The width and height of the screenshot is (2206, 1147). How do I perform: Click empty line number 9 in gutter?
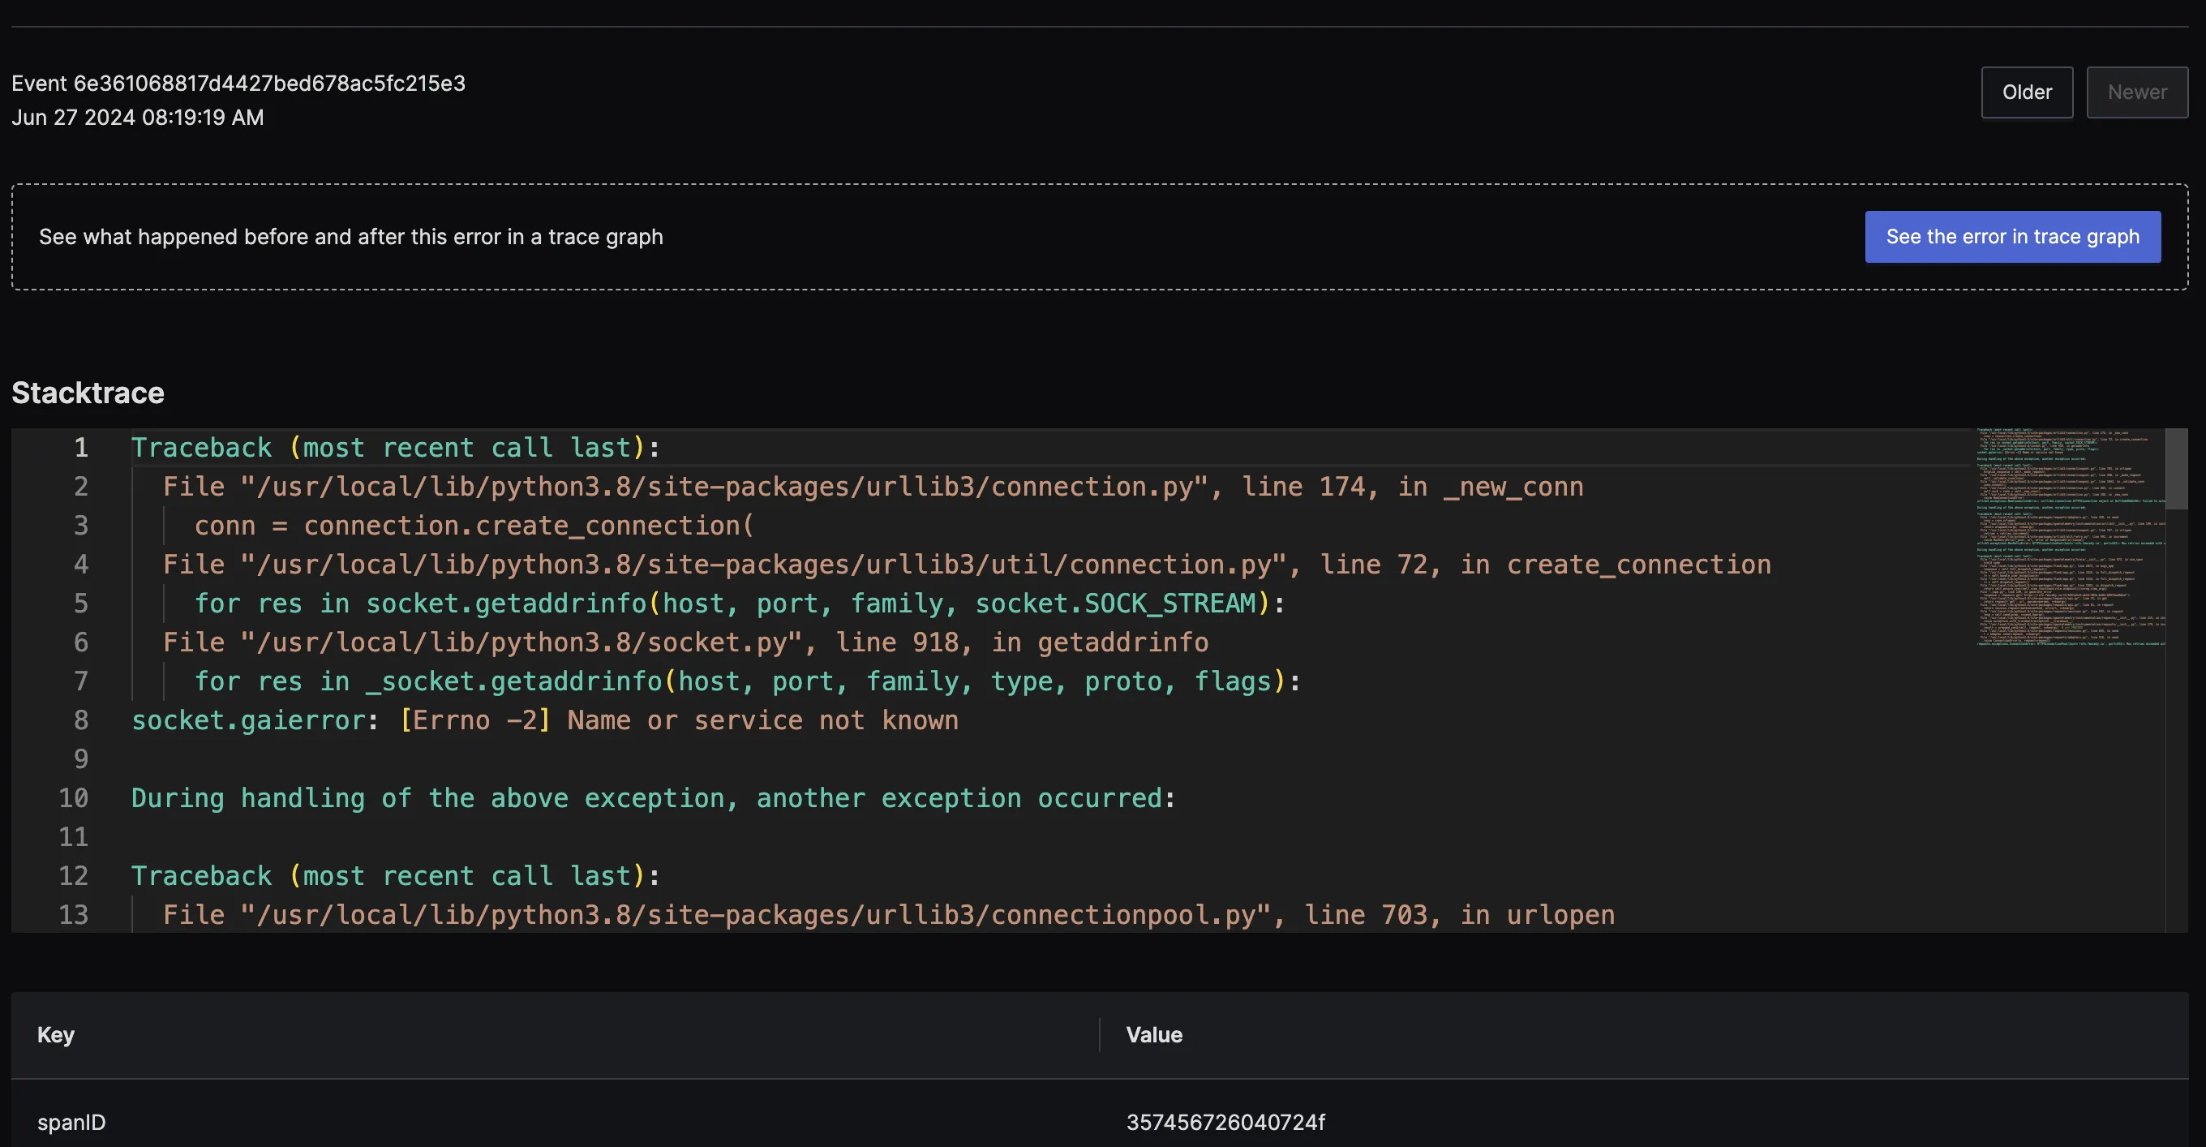tap(81, 759)
